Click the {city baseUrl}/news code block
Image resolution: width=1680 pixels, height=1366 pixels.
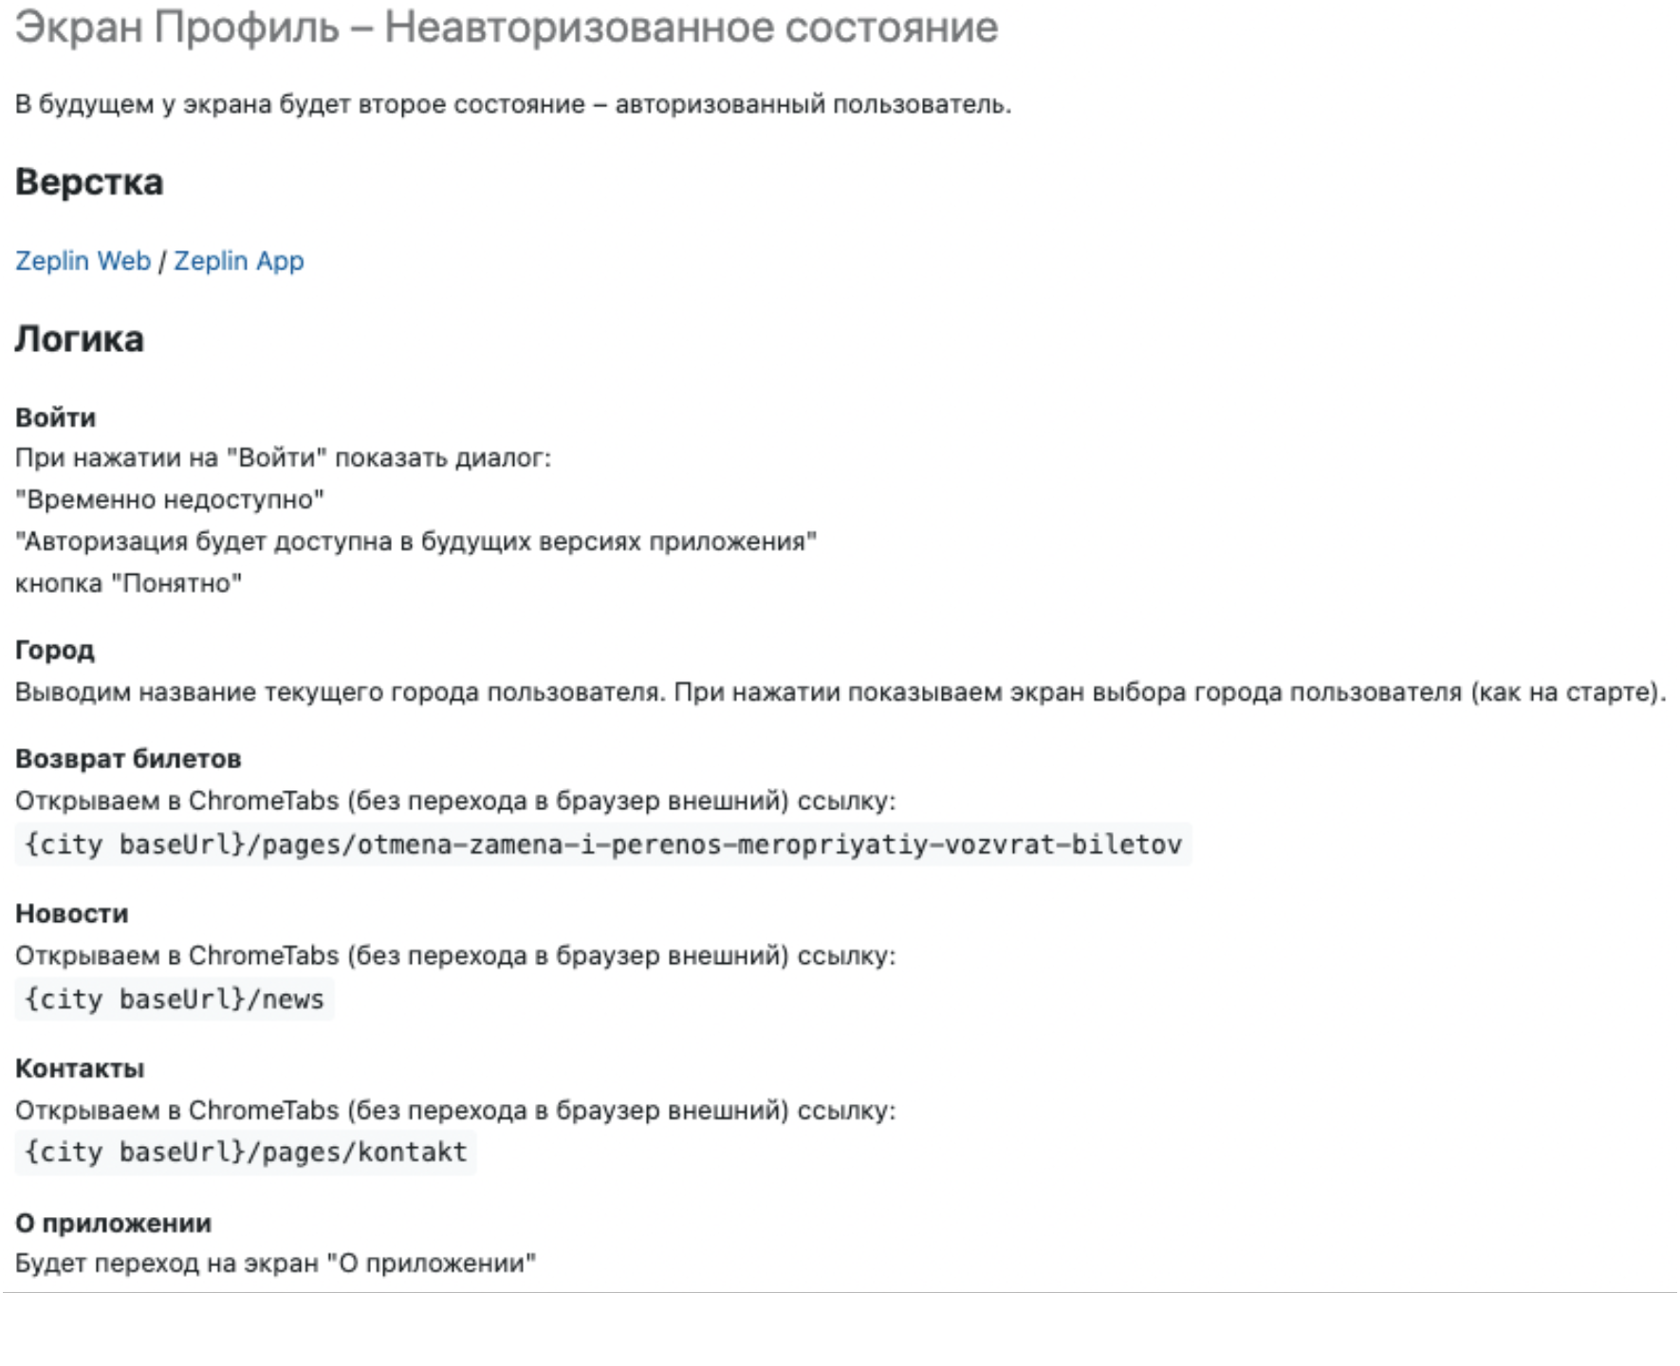[175, 999]
